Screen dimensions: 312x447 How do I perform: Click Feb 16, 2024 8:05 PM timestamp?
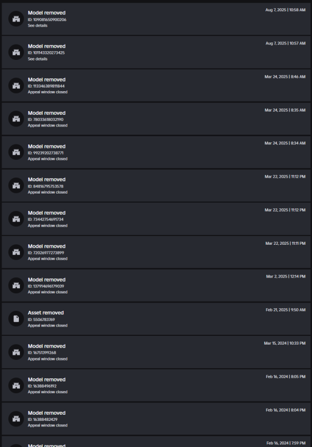click(x=285, y=376)
